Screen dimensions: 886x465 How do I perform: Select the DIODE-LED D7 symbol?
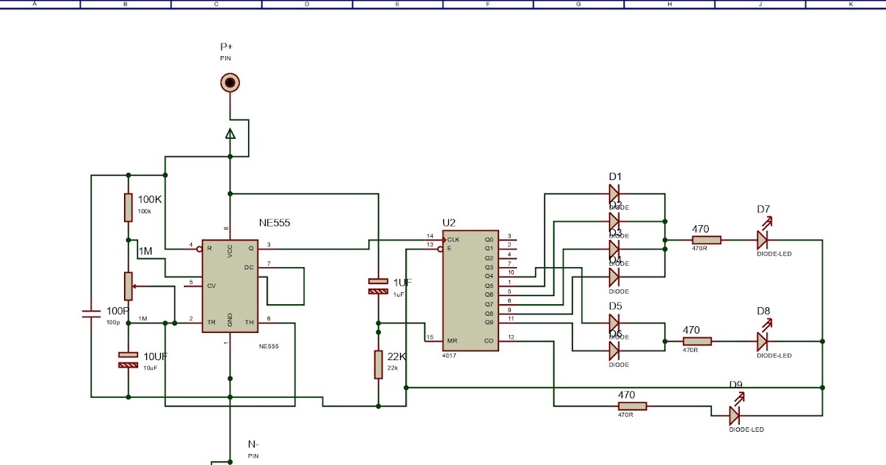pos(762,240)
